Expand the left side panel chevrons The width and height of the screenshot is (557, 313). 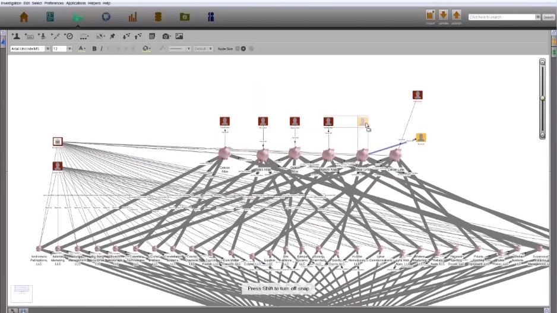3,33
